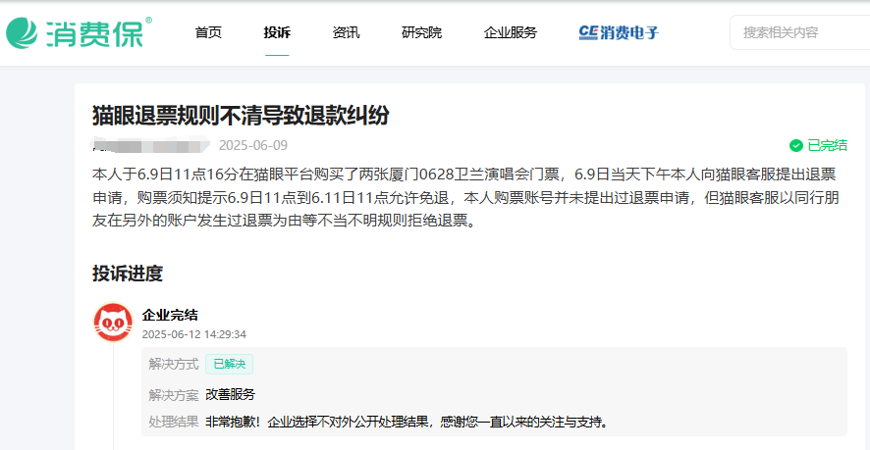Open 企业服务 menu item
This screenshot has height=450, width=870.
[x=511, y=32]
